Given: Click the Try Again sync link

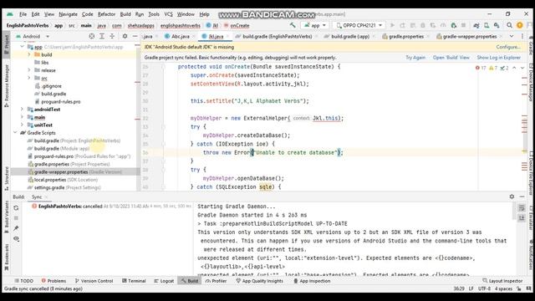Looking at the screenshot, I should coord(415,58).
